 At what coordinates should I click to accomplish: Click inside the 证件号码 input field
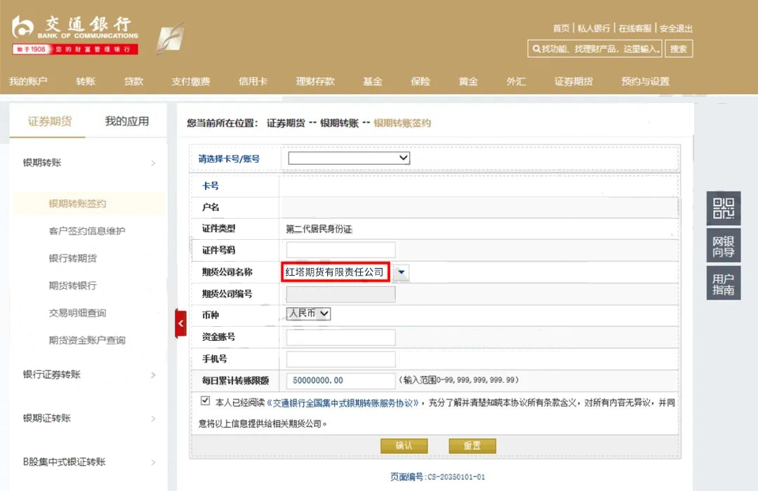[340, 249]
